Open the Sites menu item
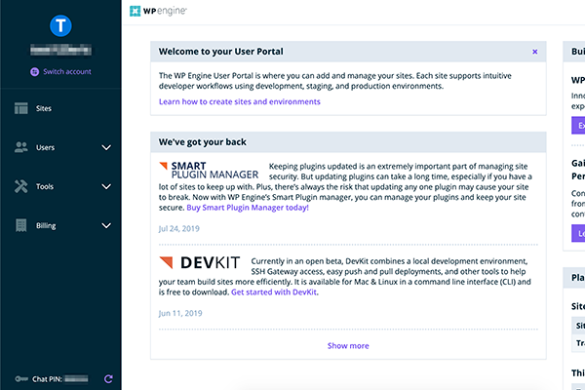The image size is (585, 390). coord(44,108)
